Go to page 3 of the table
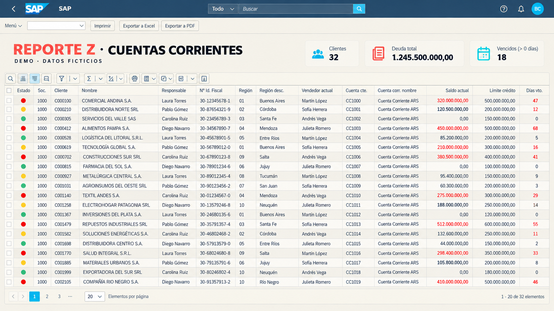 click(59, 296)
